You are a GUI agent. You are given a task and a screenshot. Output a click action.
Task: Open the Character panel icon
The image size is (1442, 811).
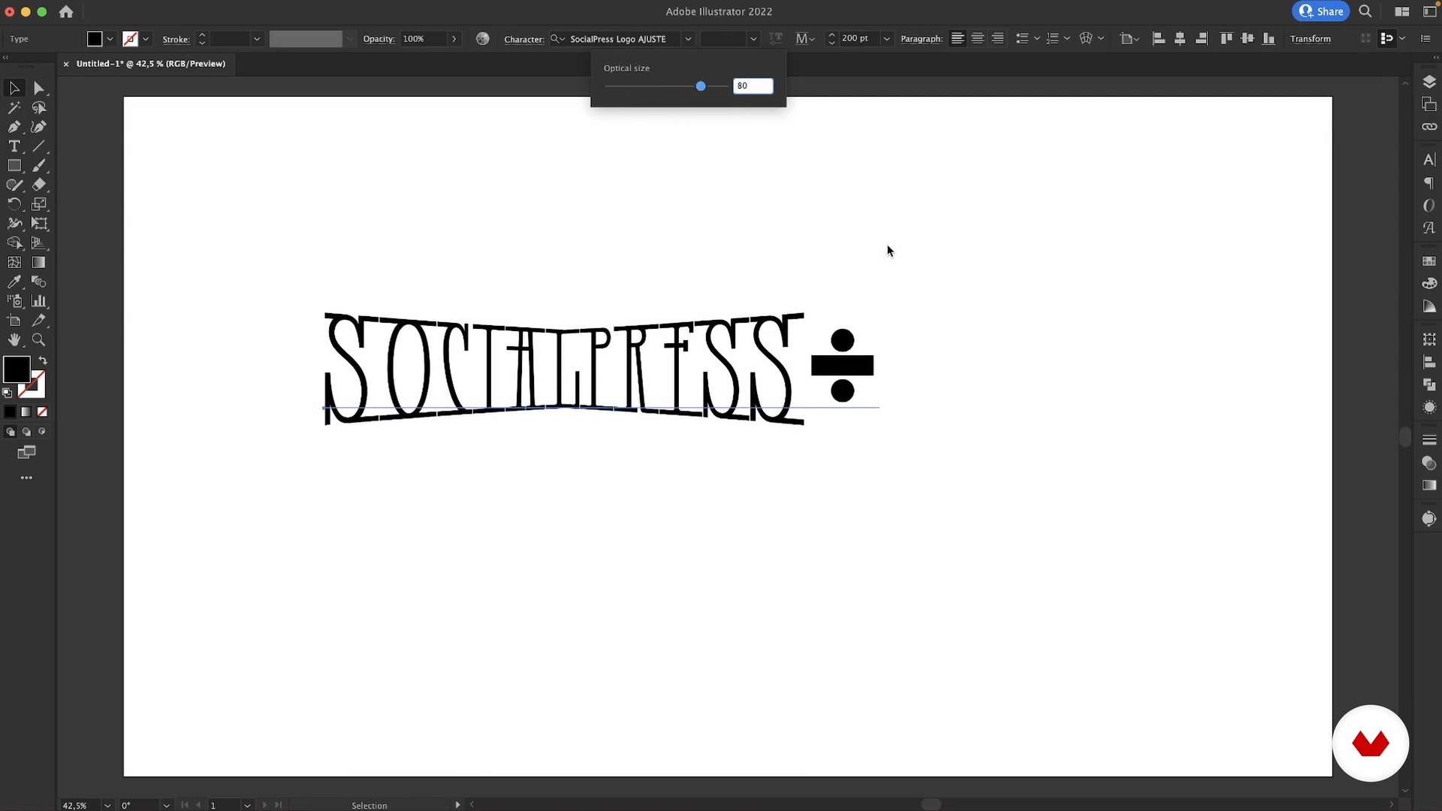(1429, 159)
